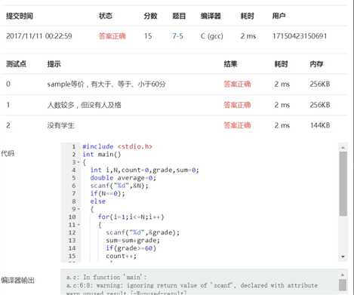Click line number 10 in code gutter
Image resolution: width=354 pixels, height=295 pixels.
point(72,217)
